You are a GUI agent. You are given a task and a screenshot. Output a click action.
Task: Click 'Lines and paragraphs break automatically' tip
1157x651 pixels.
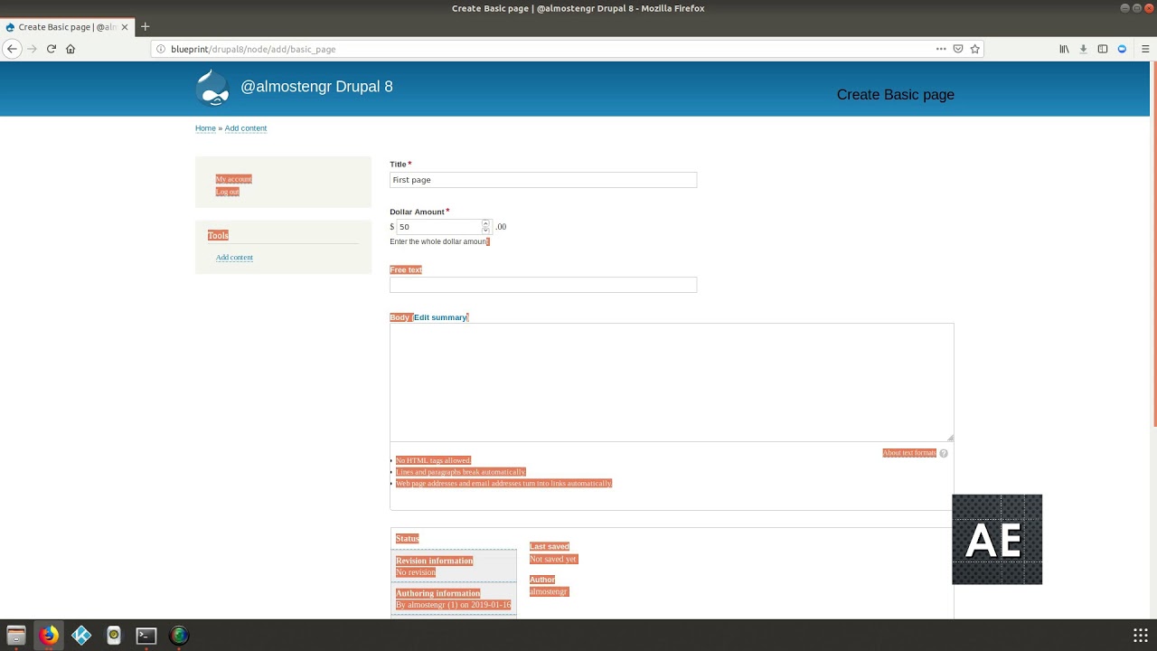coord(461,472)
